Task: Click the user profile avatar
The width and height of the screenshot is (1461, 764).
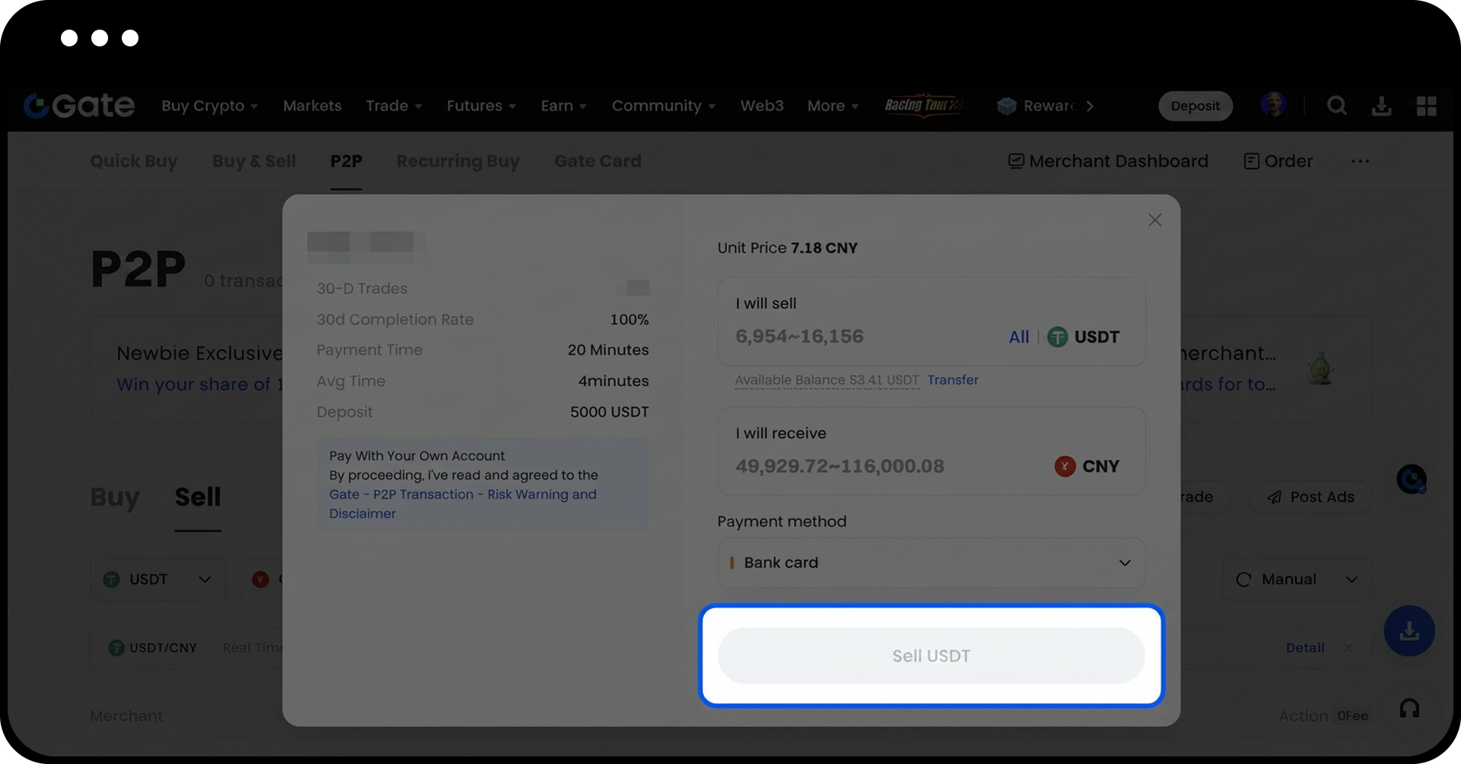Action: (1273, 104)
